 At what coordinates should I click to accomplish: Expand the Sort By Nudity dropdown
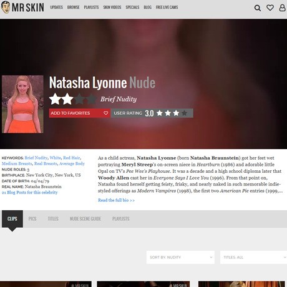click(x=180, y=257)
